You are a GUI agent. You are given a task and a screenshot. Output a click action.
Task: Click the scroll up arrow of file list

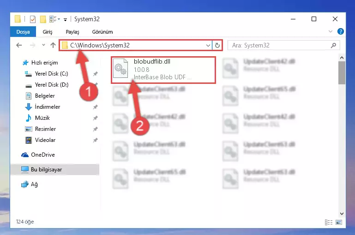click(342, 58)
